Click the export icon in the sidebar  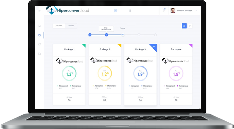[39, 44]
